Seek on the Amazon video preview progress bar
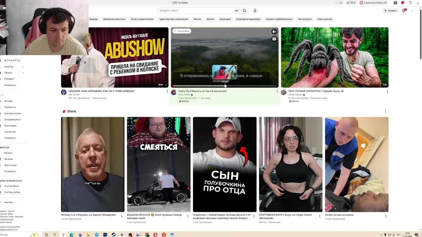Image resolution: width=422 pixels, height=237 pixels. point(225,86)
